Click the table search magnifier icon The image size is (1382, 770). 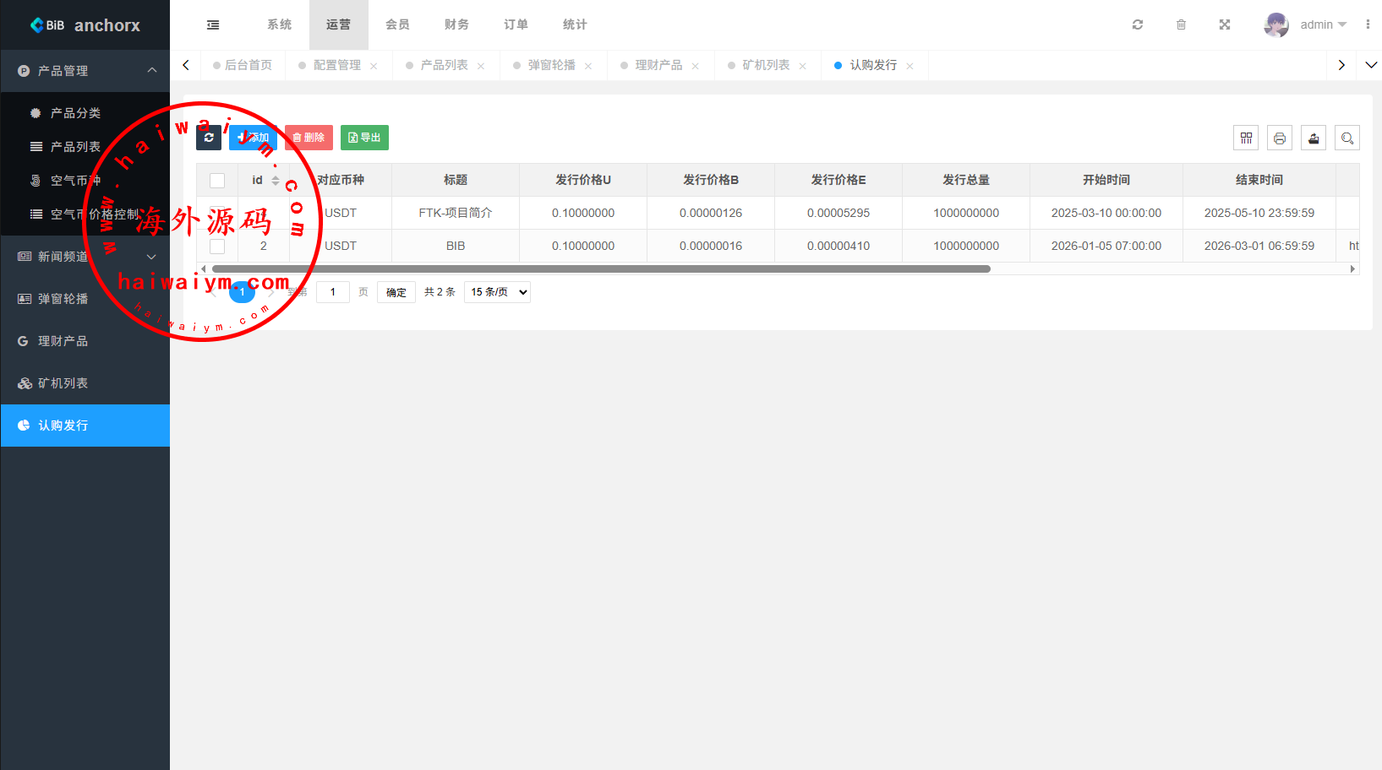1347,138
